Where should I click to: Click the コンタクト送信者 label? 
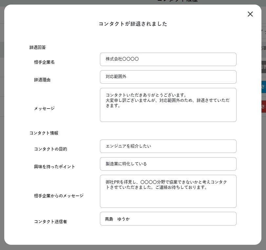pos(50,222)
